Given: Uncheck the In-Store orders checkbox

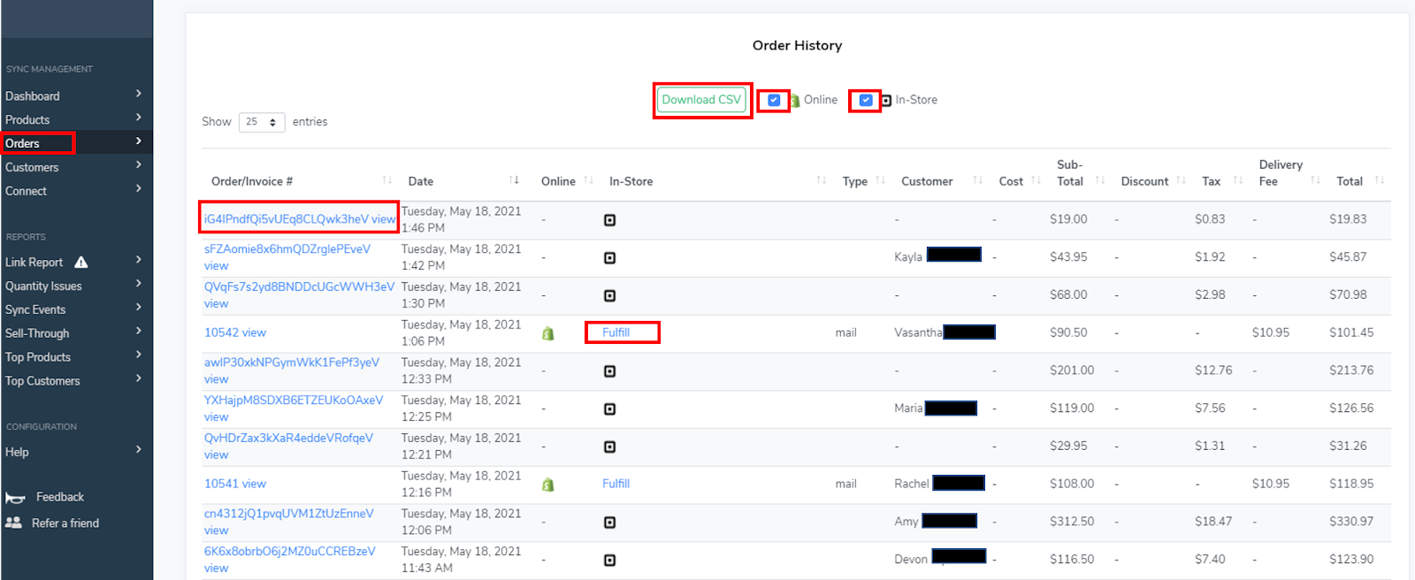Looking at the screenshot, I should pyautogui.click(x=866, y=100).
